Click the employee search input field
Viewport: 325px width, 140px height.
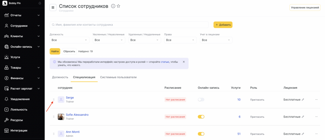click(129, 25)
